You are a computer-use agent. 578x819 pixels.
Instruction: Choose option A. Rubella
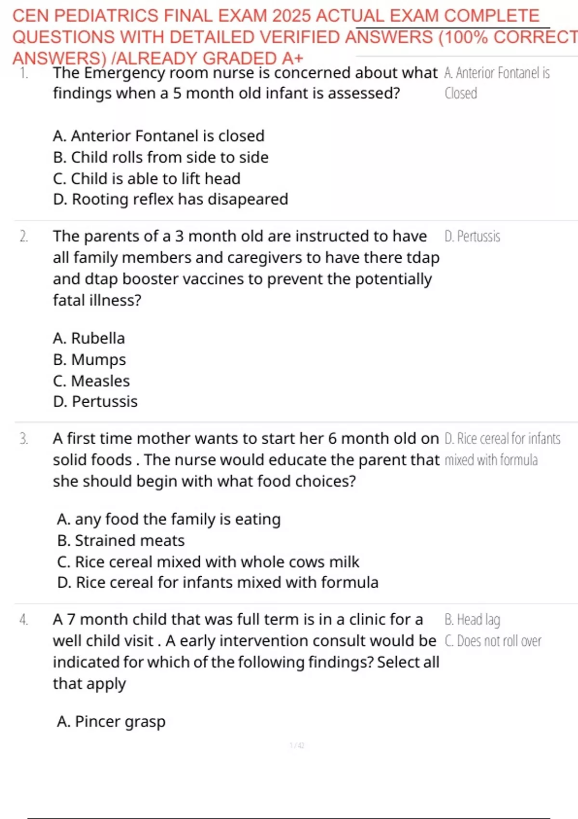click(89, 338)
